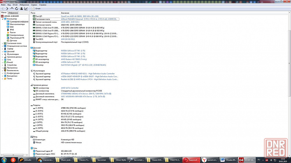Open the Вид menu
The width and height of the screenshot is (291, 163).
point(9,5)
